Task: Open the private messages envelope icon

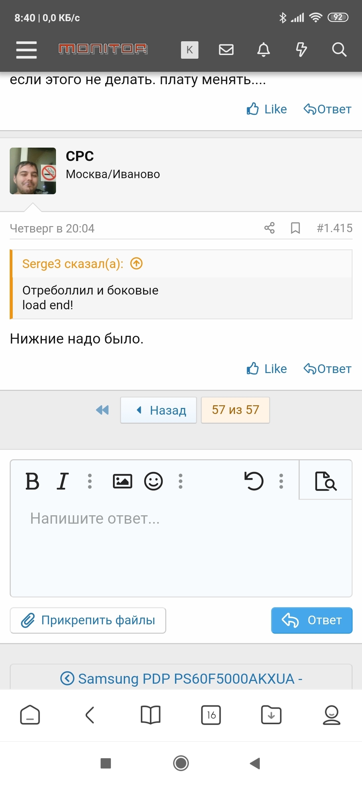Action: point(226,50)
